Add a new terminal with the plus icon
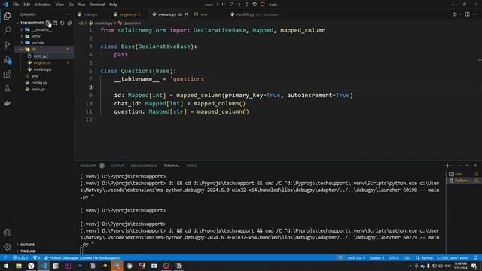This screenshot has width=482, height=271. pos(447,166)
